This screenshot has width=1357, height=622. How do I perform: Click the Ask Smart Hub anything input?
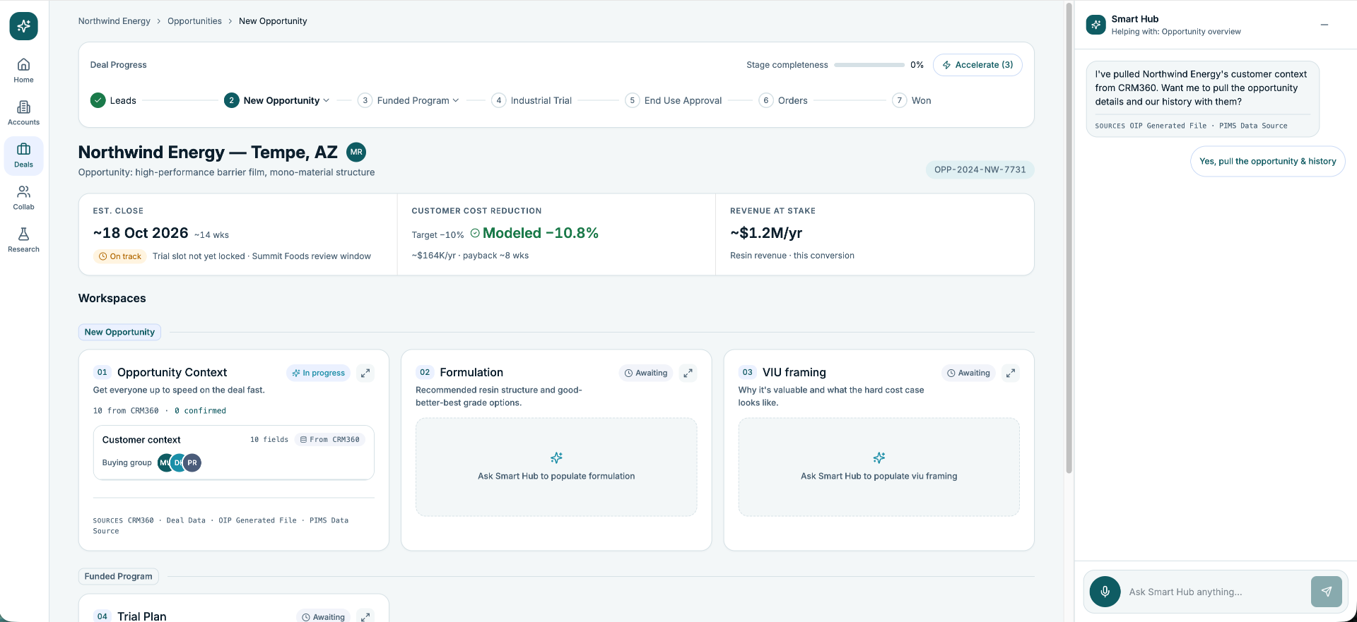[1214, 592]
